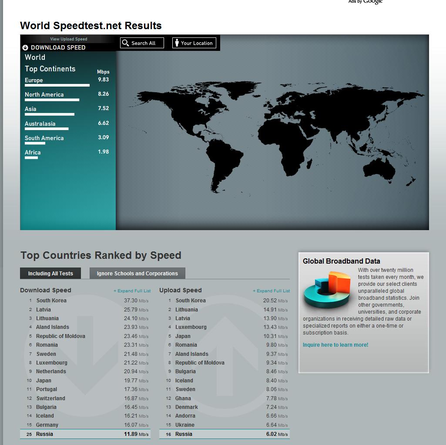Click Sweden in the Download Speed list
This screenshot has width=446, height=445.
(x=46, y=354)
